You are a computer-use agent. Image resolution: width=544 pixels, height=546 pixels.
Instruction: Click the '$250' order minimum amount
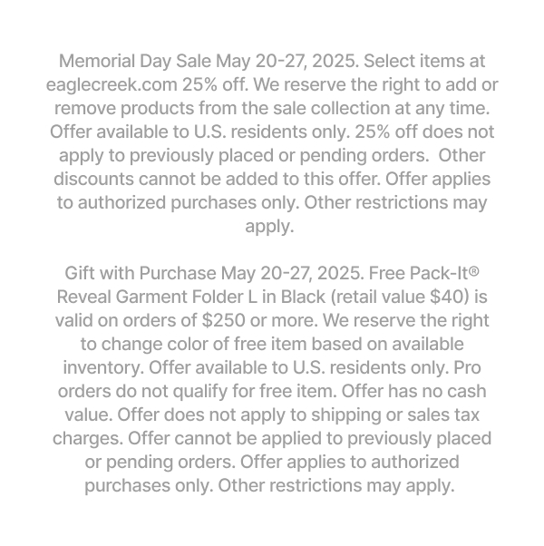[x=223, y=320]
